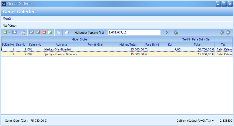
Task: Click the eraser clear icon in toolbar
Action: coord(23,32)
